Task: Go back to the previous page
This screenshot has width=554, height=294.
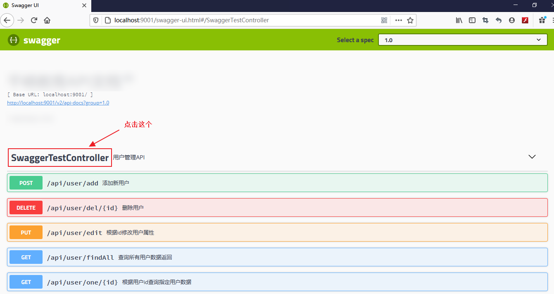Action: tap(7, 20)
